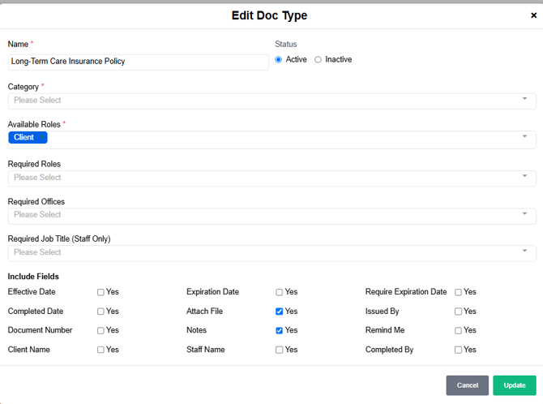
Task: Uncheck the Notes checkbox
Action: click(279, 331)
